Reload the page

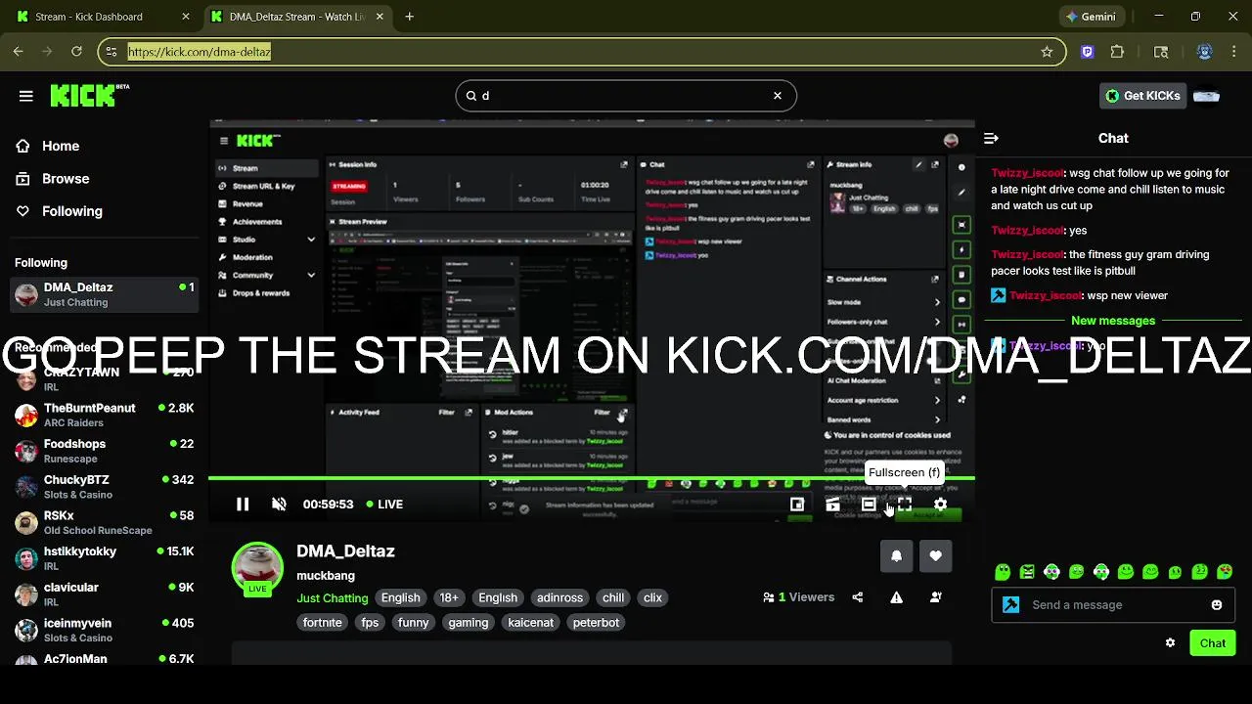point(76,52)
